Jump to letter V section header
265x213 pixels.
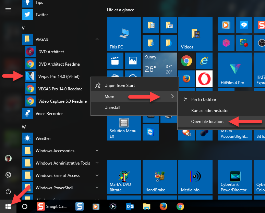point(23,28)
